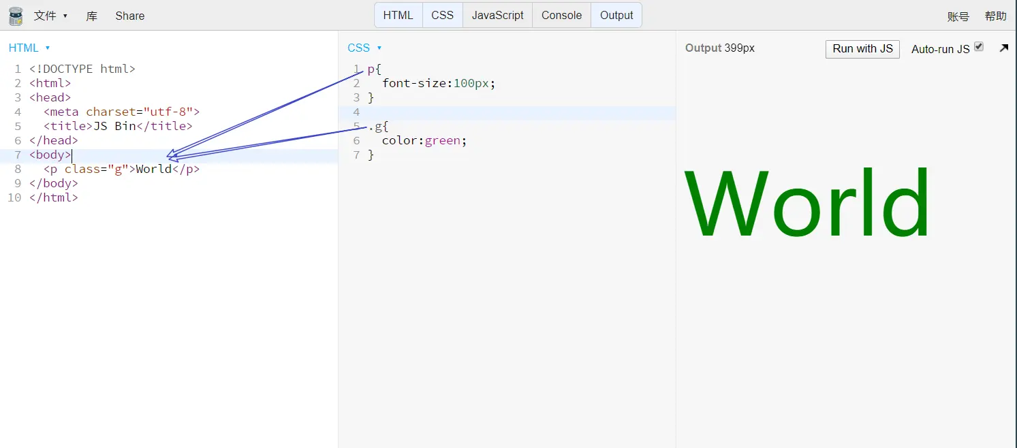This screenshot has width=1017, height=448.
Task: Pop out the output with arrow icon
Action: (x=1003, y=48)
